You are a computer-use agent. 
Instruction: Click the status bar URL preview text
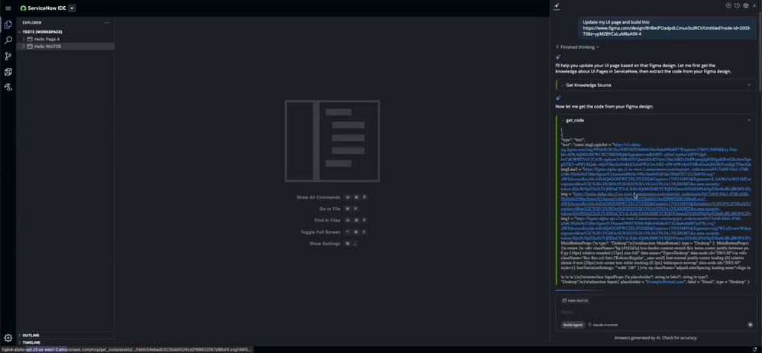(126, 350)
